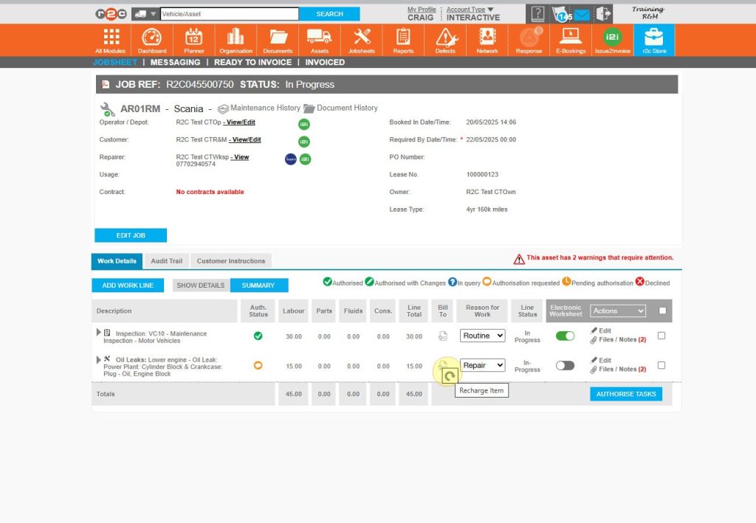Open the r2c Store module

(x=653, y=40)
